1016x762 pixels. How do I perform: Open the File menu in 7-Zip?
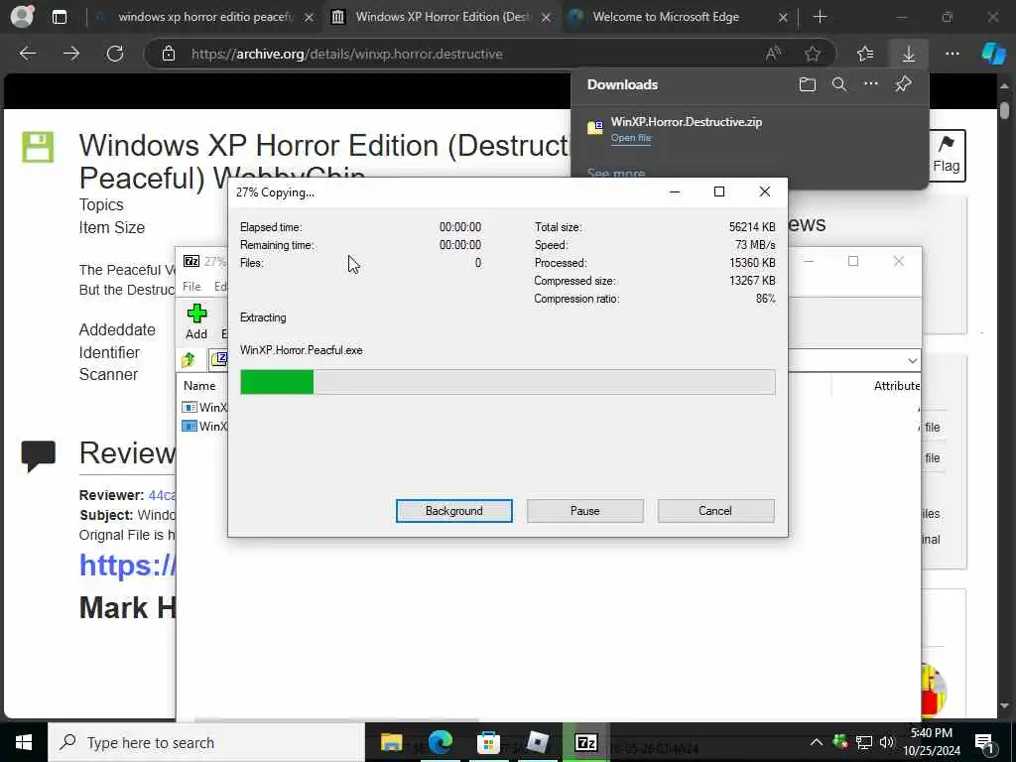tap(191, 287)
